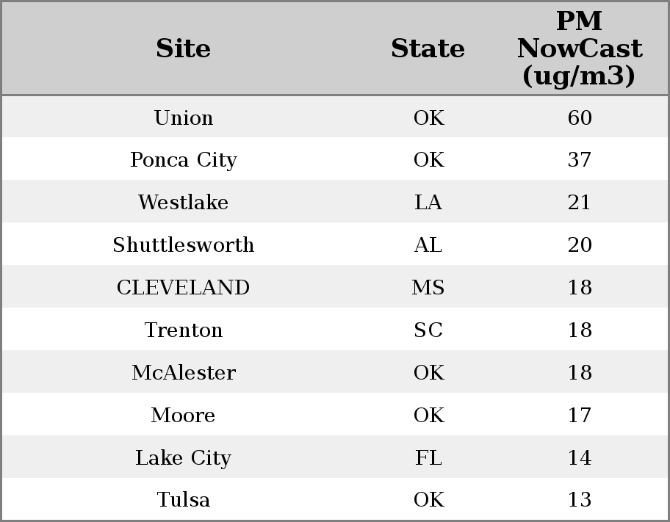Click the Site column header
Viewport: 670px width, 522px height.
(184, 48)
